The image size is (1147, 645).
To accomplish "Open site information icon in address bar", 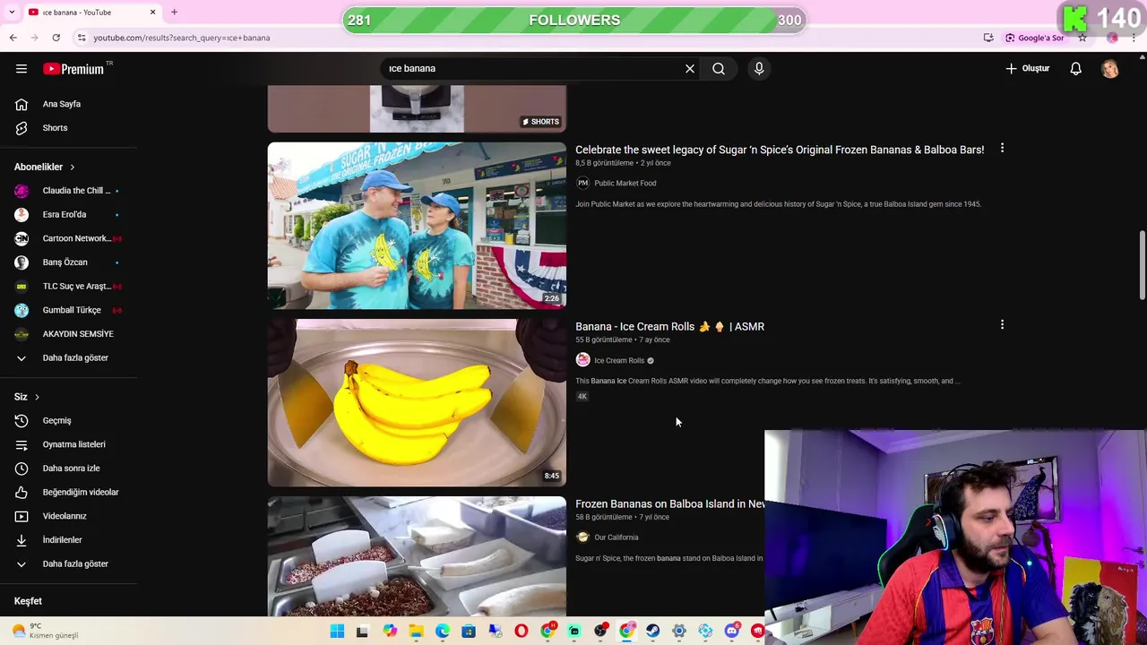I will coord(82,38).
